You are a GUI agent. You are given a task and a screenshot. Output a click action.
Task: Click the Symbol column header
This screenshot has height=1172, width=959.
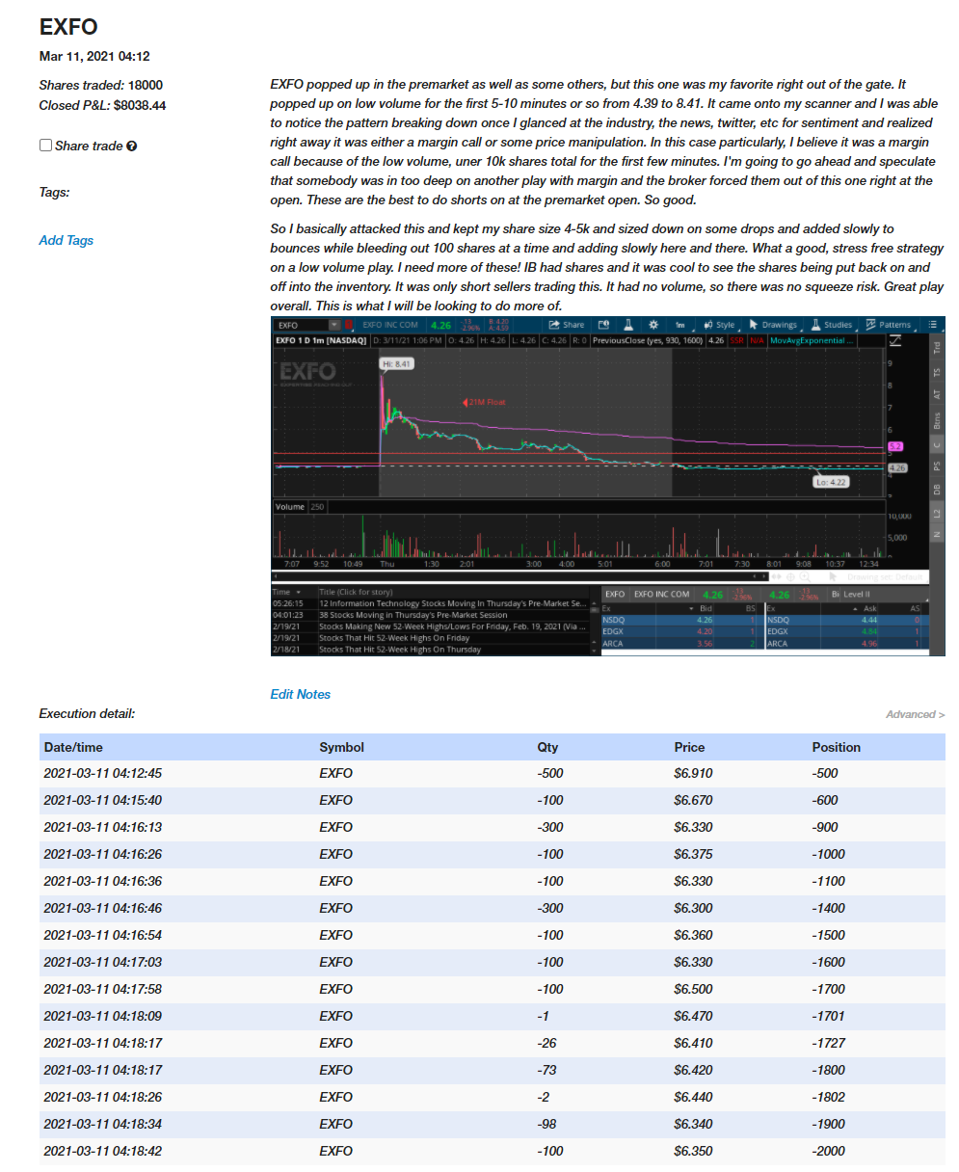tap(342, 747)
